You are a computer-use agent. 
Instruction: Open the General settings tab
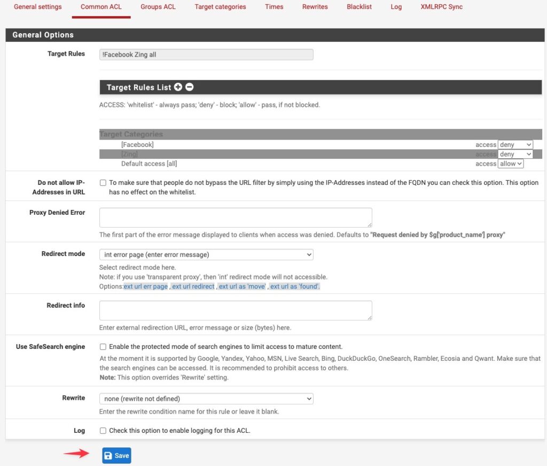[38, 6]
